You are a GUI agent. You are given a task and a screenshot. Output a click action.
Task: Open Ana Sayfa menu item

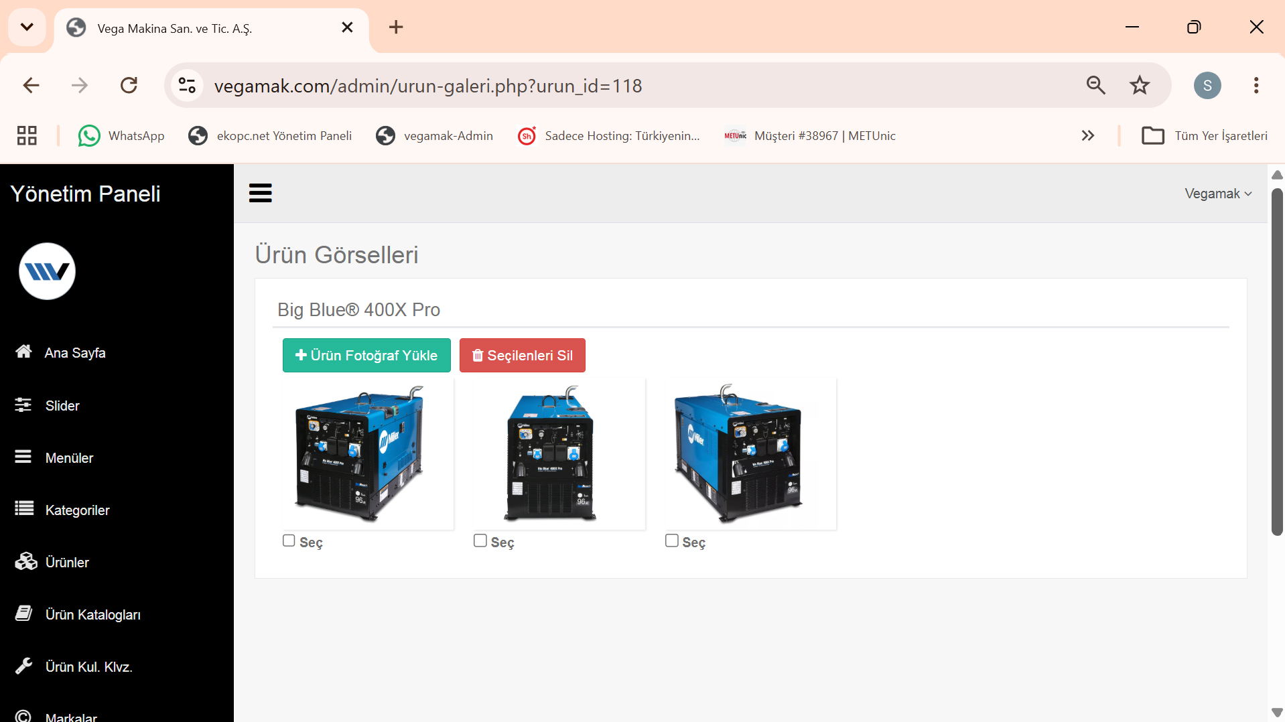point(75,353)
